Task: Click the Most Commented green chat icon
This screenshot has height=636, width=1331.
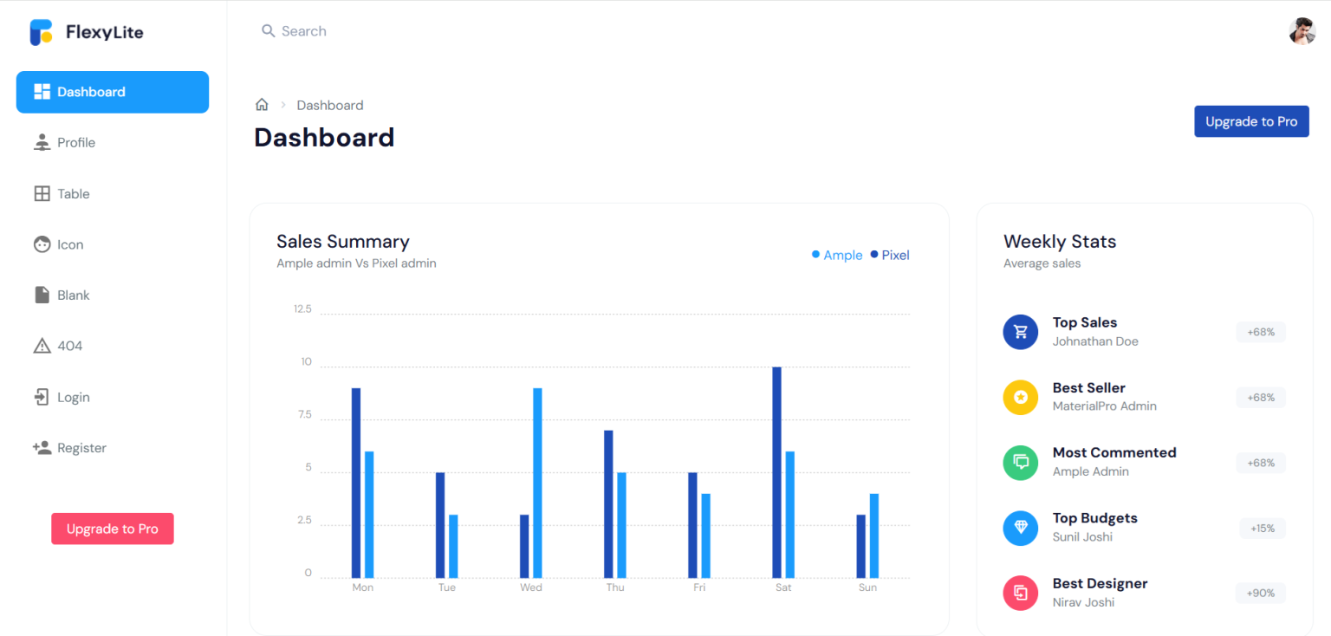Action: pyautogui.click(x=1020, y=463)
